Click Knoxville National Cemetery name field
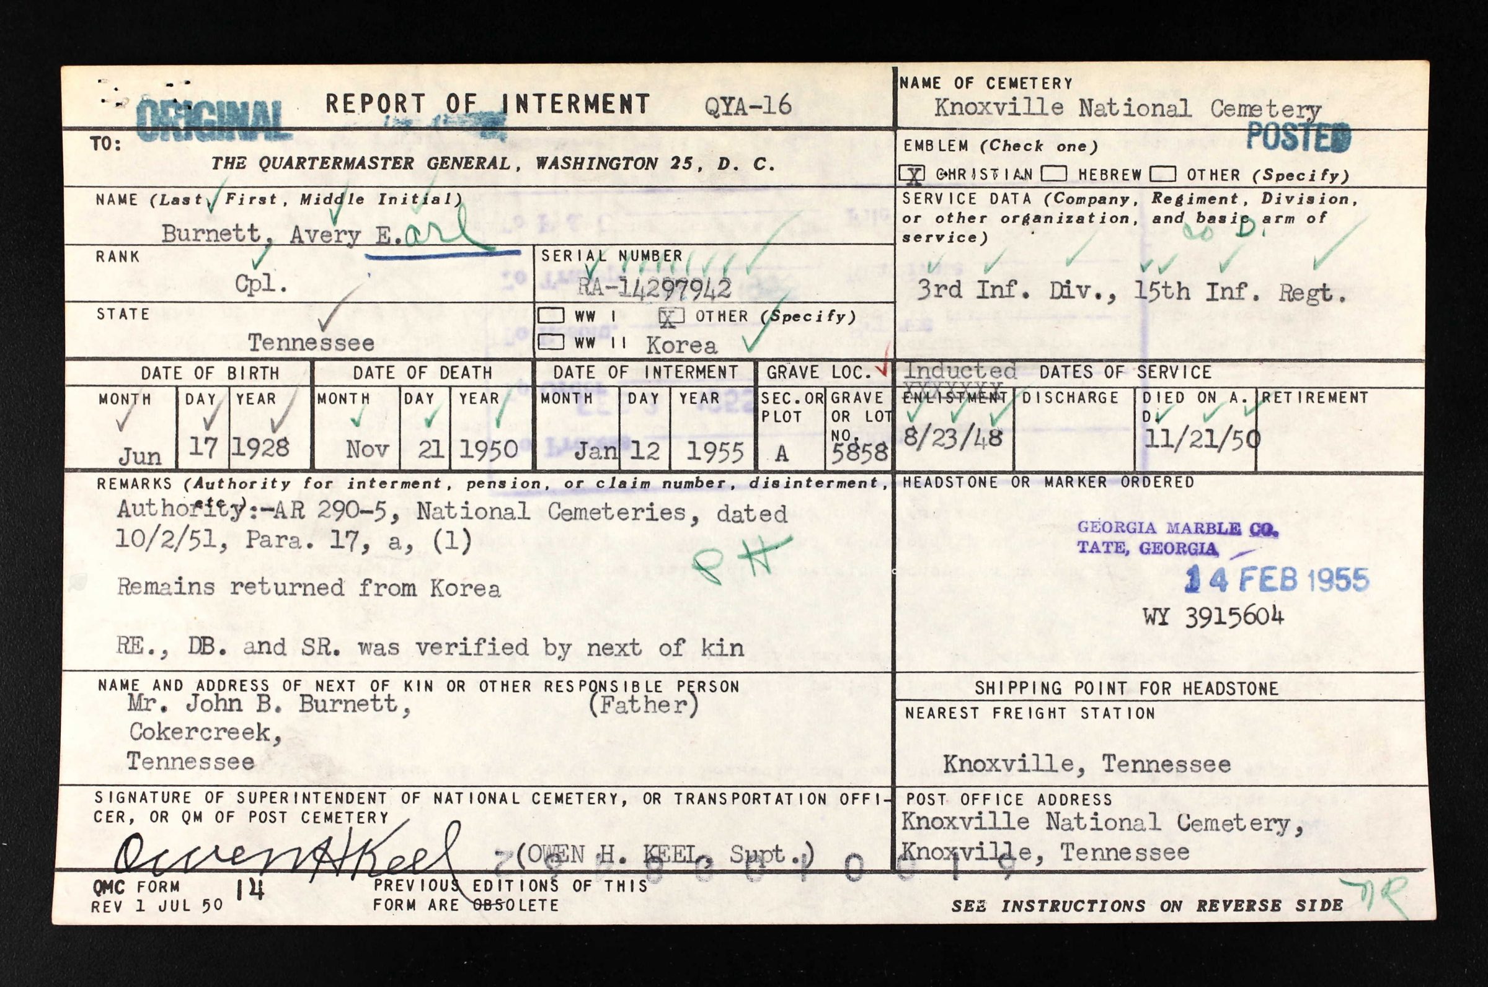Image resolution: width=1488 pixels, height=987 pixels. [1127, 109]
